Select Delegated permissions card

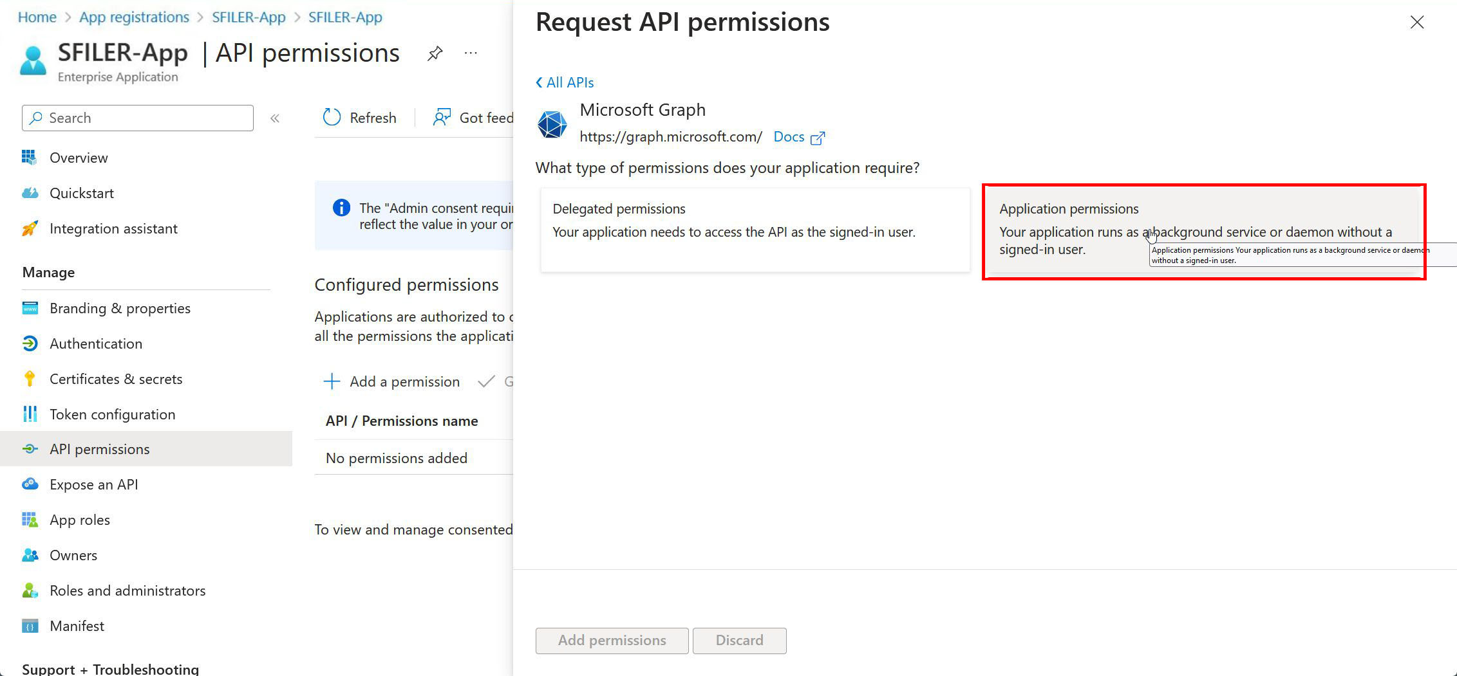click(x=755, y=230)
